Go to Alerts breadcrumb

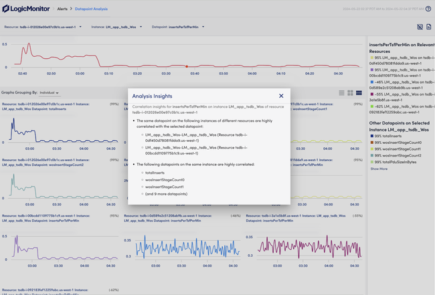tap(62, 9)
